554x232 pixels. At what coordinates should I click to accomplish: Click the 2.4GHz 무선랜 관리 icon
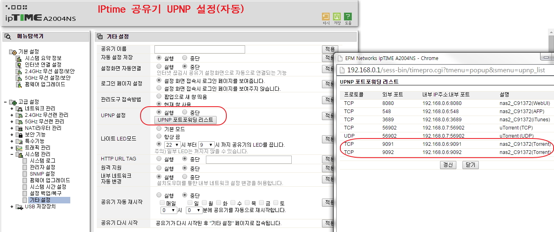[x=19, y=115]
